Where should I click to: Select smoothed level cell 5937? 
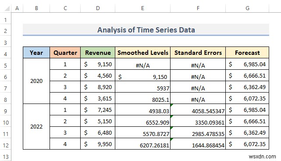(x=142, y=87)
